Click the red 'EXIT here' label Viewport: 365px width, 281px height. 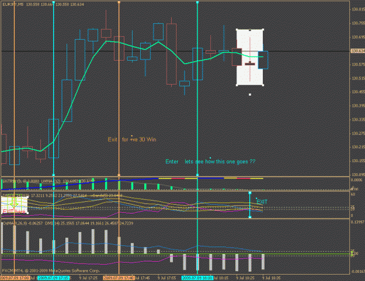(x=14, y=211)
